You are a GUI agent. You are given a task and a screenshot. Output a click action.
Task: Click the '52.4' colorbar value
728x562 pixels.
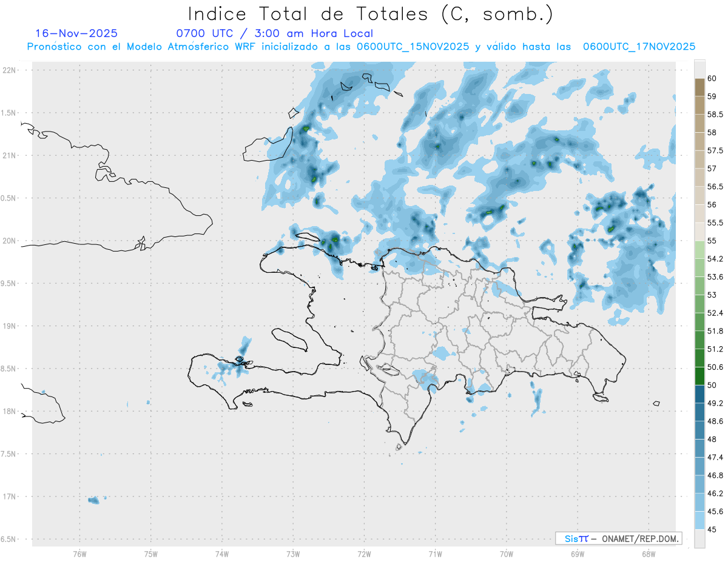[x=715, y=313]
